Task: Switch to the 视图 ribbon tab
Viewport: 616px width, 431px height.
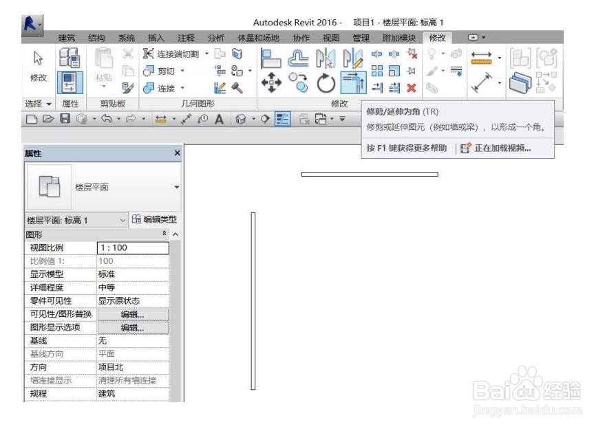Action: click(x=331, y=38)
